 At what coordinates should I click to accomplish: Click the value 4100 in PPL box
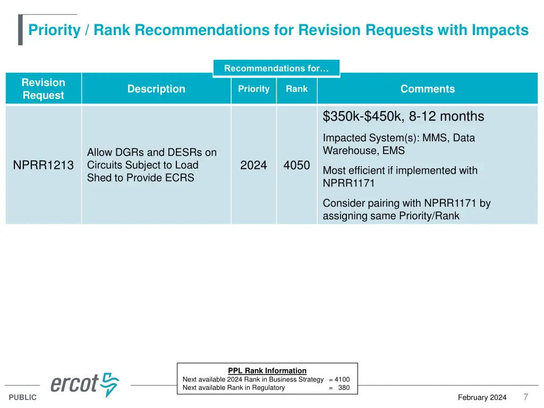342,379
